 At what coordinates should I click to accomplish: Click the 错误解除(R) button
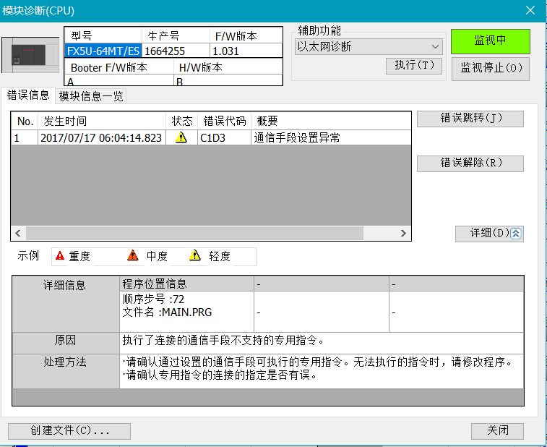[470, 163]
